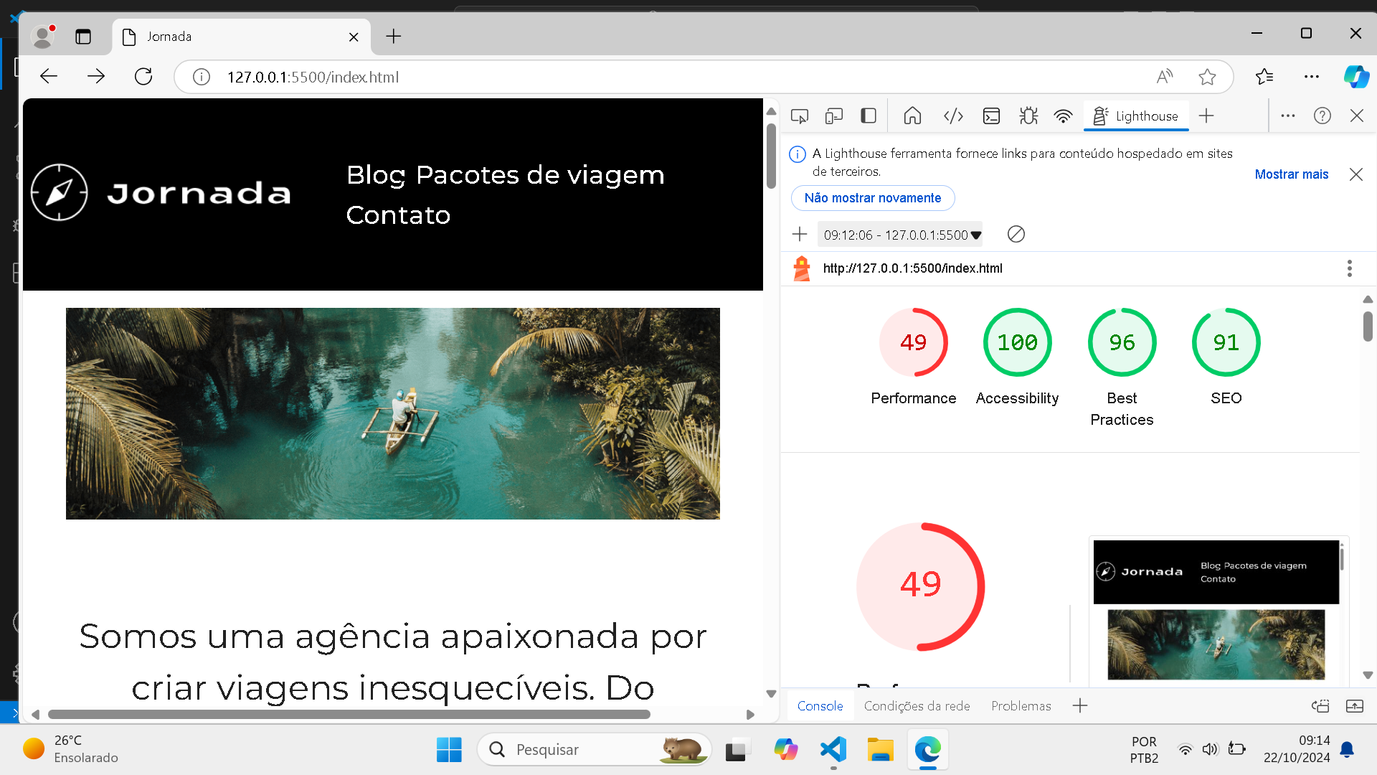
Task: Open Visual Studio Code from the taskbar
Action: [833, 750]
